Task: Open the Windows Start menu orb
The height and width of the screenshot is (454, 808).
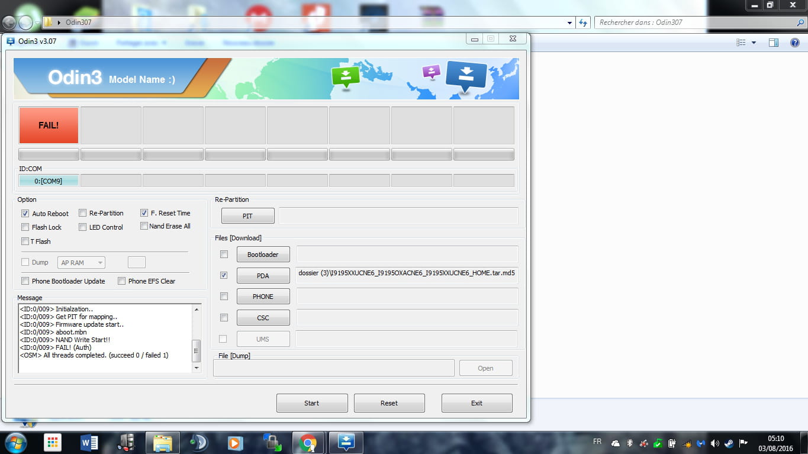Action: (x=15, y=443)
